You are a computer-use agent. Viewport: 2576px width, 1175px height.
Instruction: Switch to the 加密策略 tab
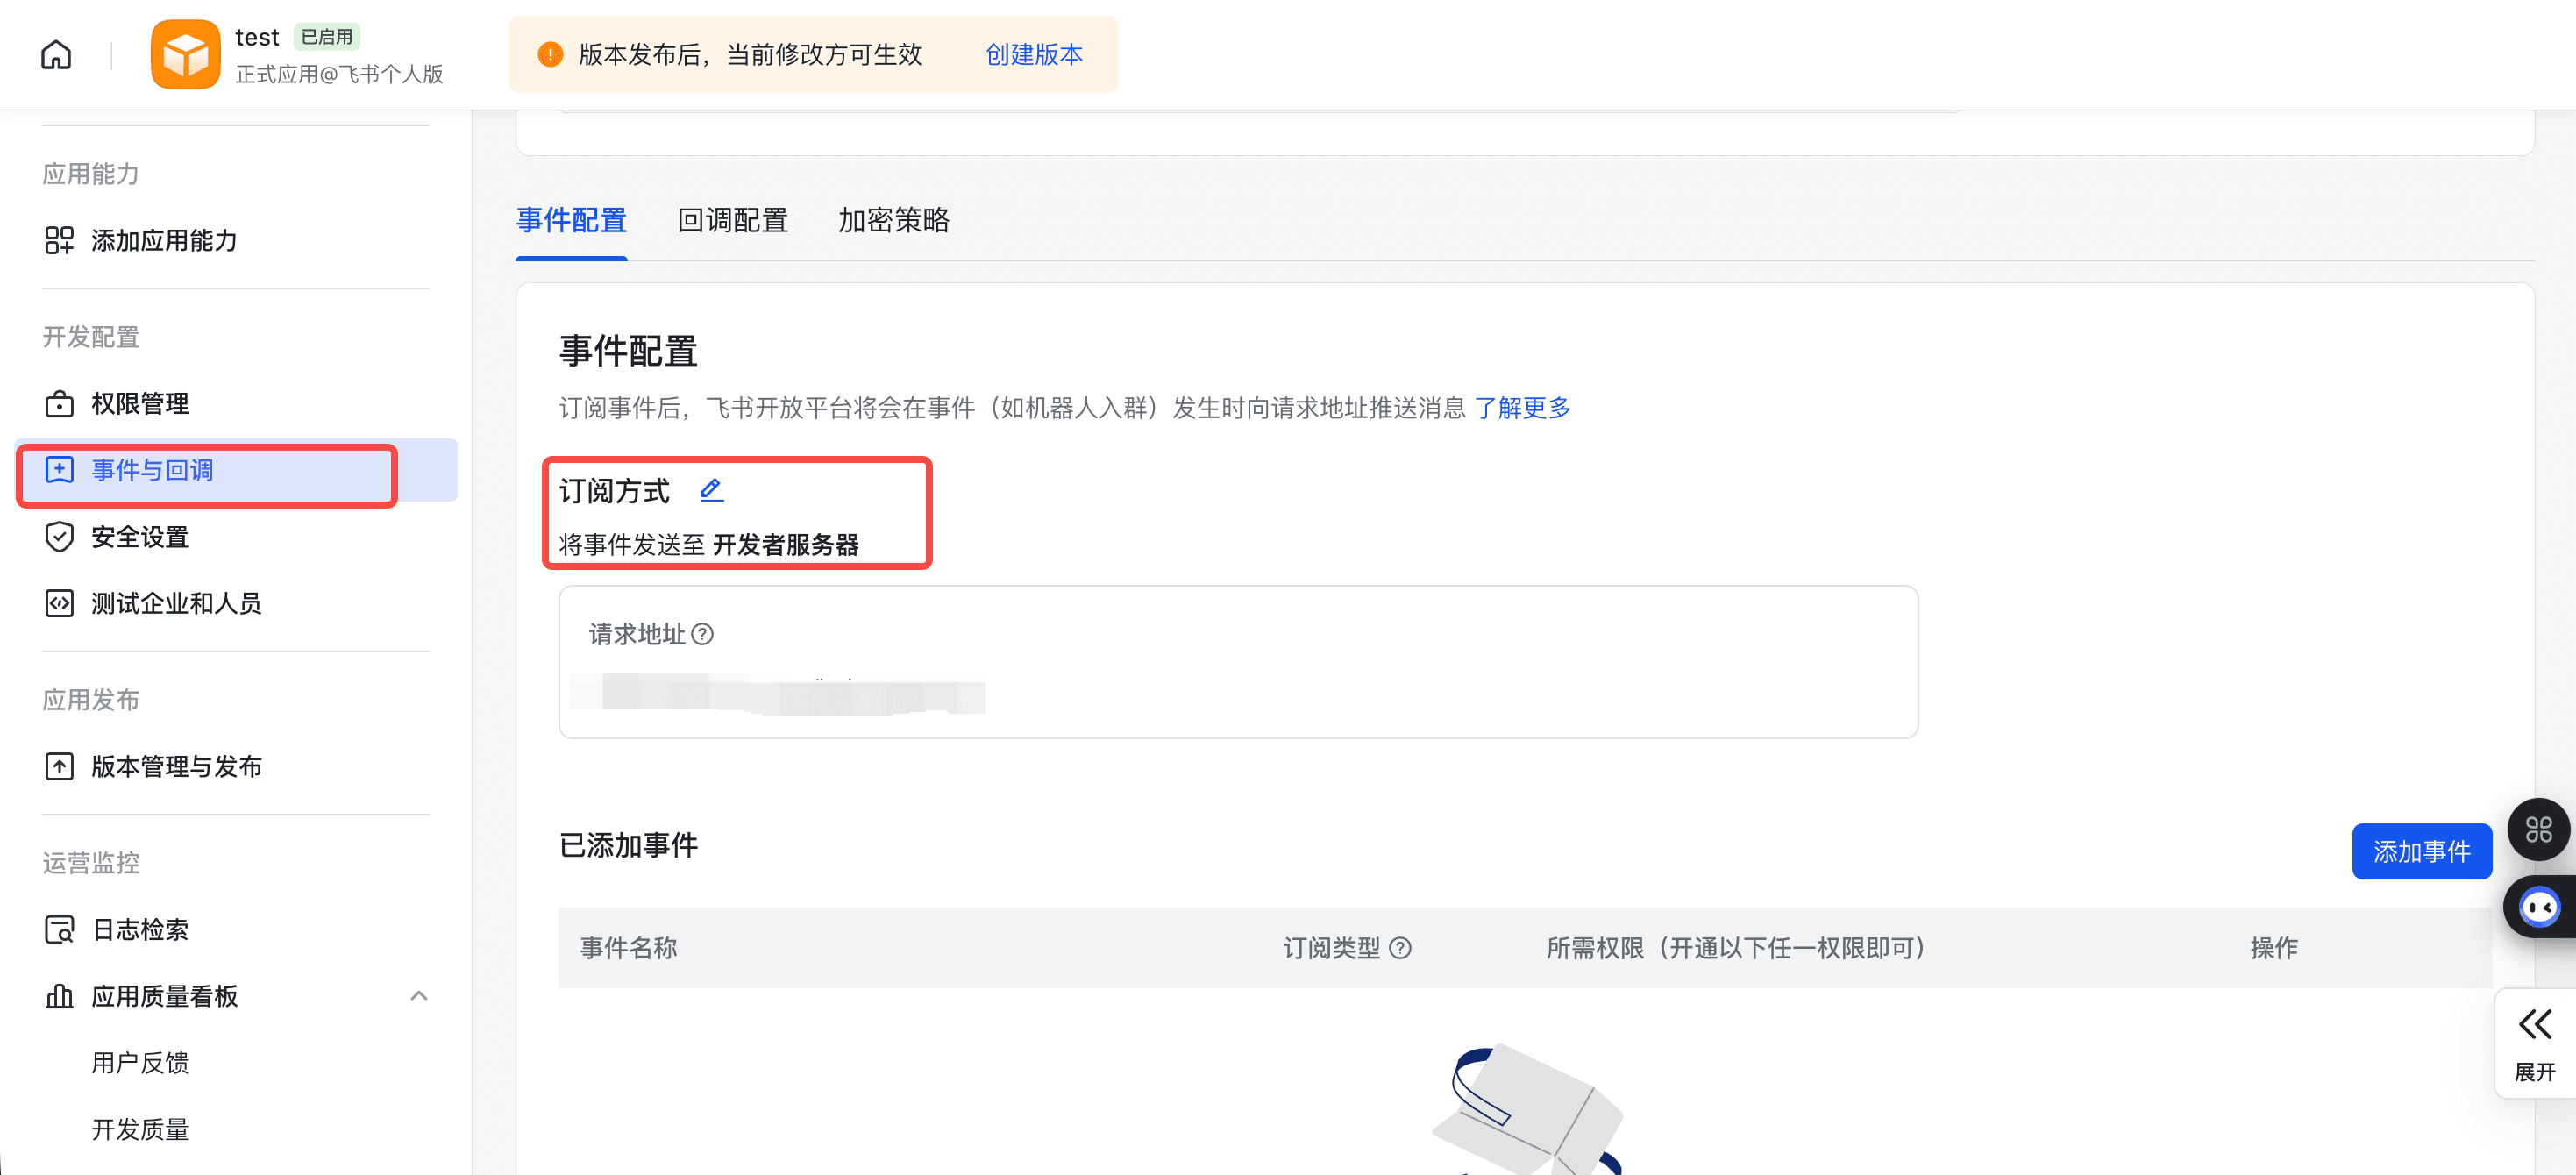pos(893,221)
